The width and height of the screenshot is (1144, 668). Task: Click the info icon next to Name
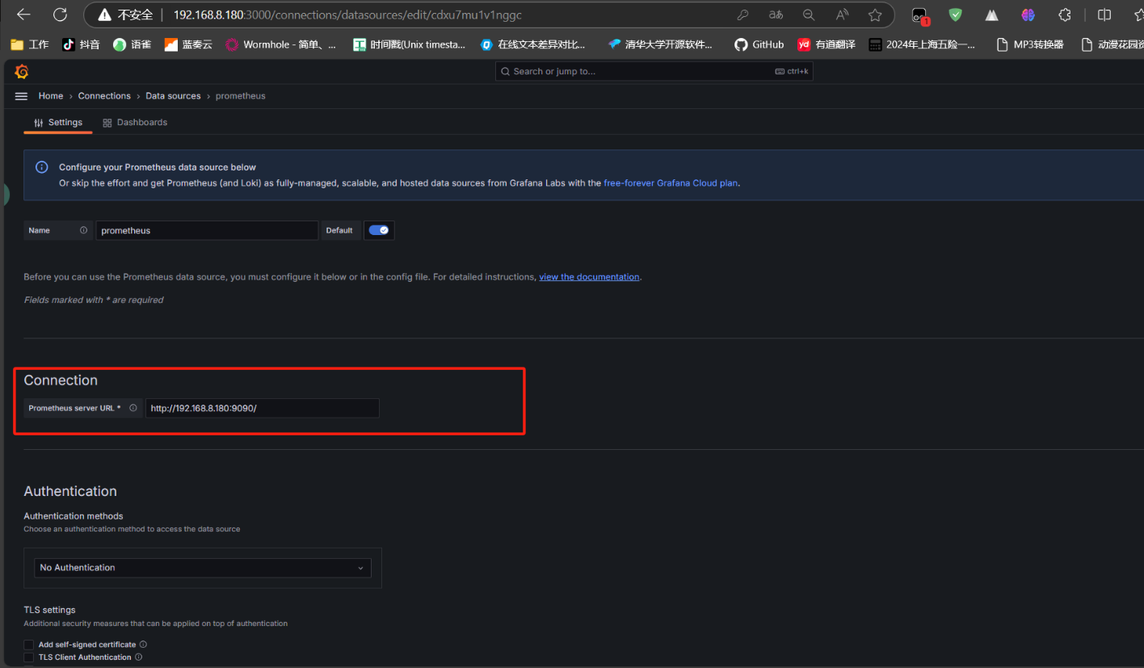(x=83, y=230)
